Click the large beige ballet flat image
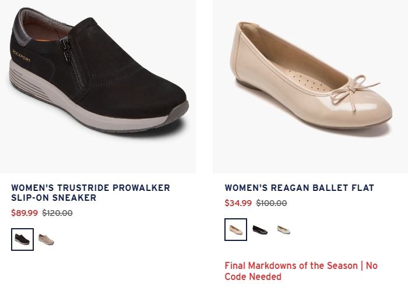The width and height of the screenshot is (408, 291). tap(310, 87)
